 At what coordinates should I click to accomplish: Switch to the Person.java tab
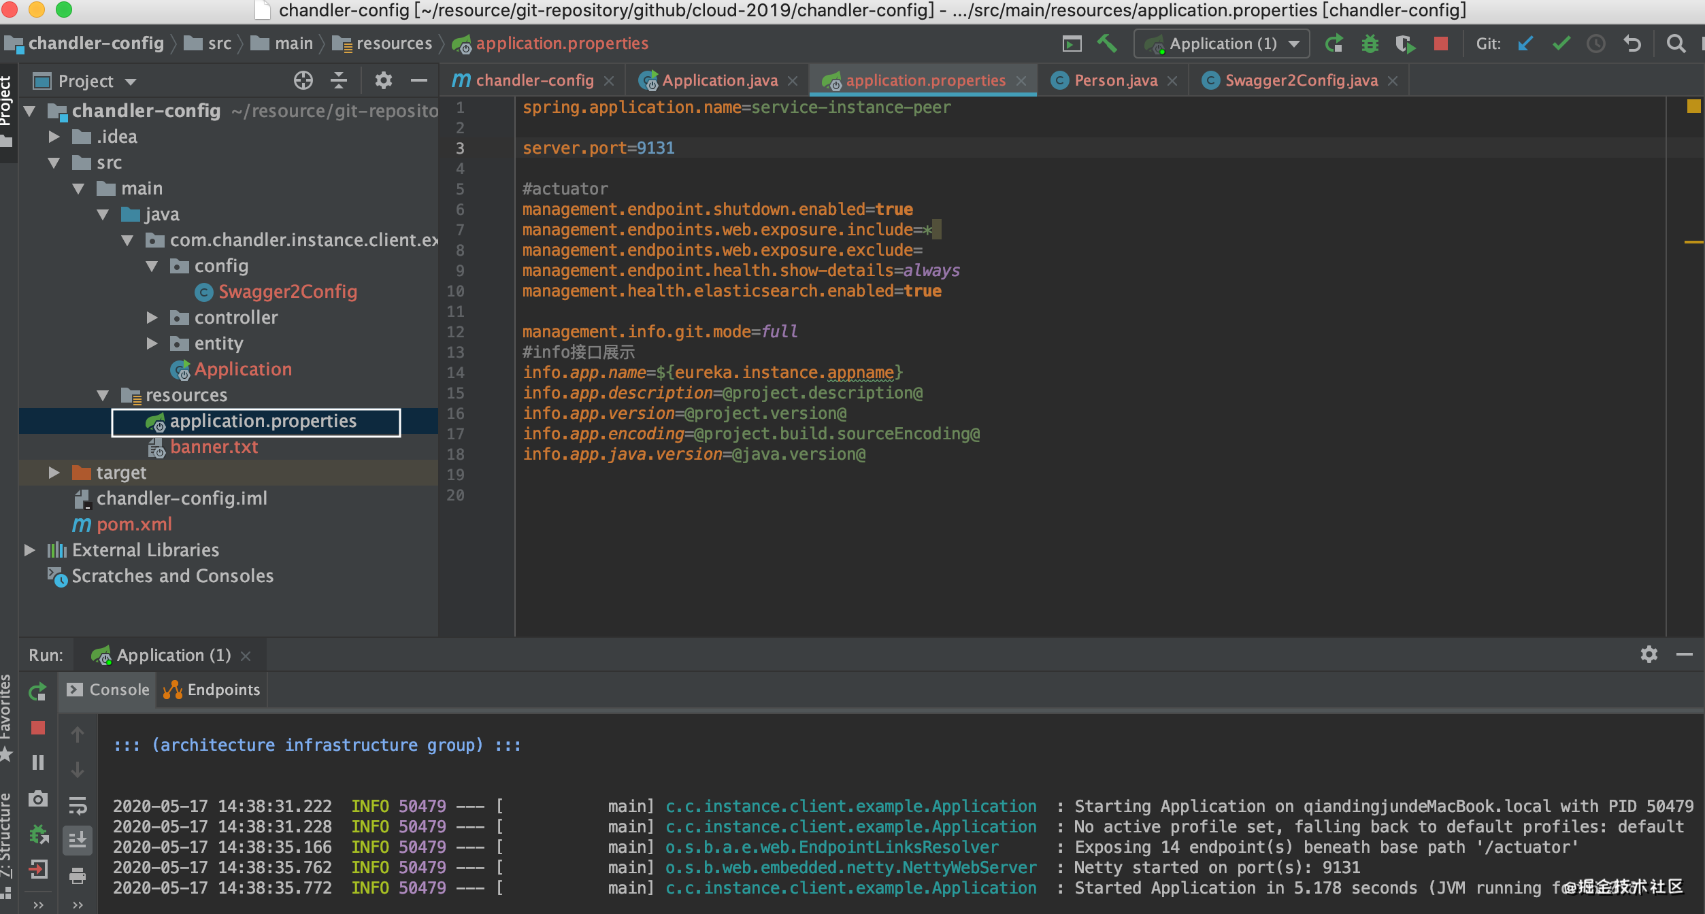[1114, 81]
